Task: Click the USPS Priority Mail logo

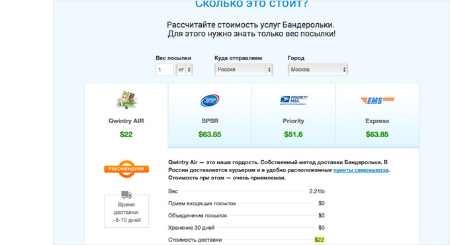Action: tap(294, 100)
